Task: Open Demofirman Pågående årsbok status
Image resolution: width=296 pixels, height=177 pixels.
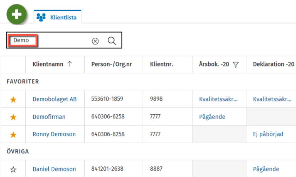Action: coord(212,117)
